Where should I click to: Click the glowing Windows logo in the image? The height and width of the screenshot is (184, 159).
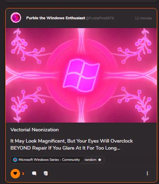point(81,75)
